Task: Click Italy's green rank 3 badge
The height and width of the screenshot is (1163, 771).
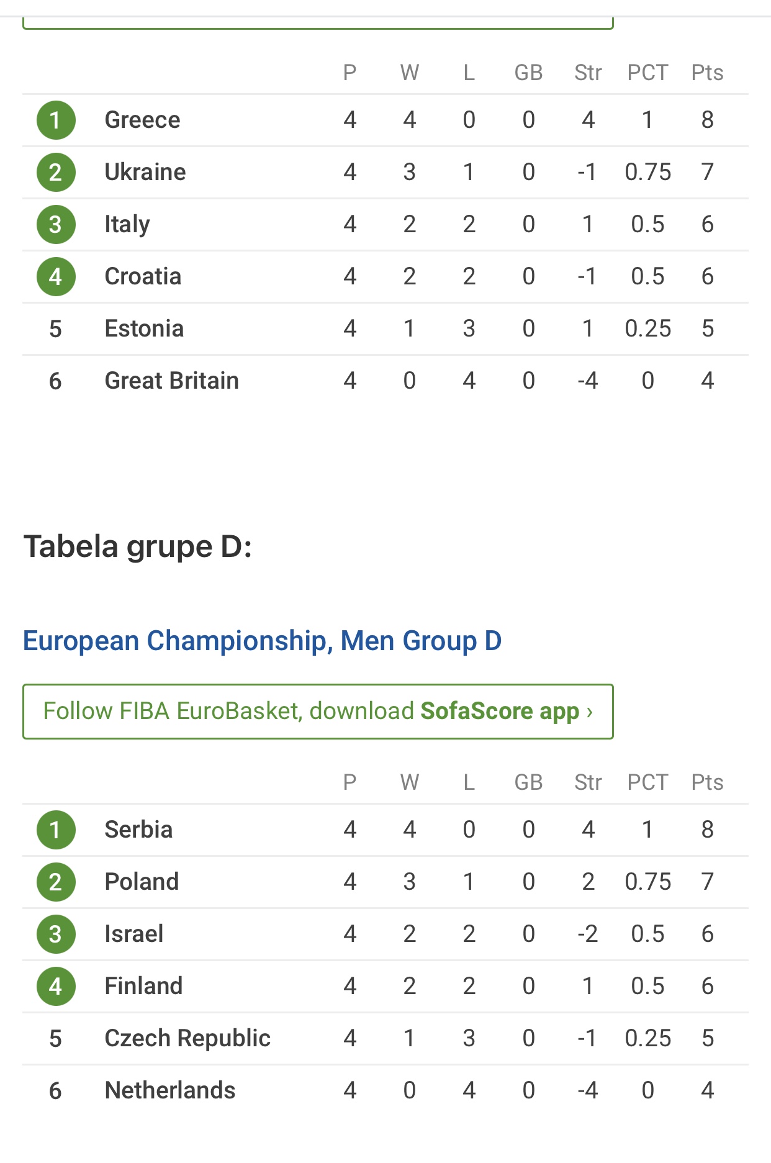Action: coord(56,224)
